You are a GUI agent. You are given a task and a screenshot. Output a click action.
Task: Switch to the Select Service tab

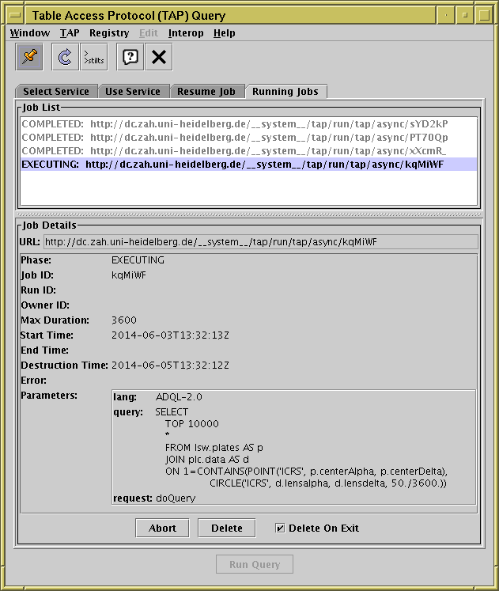(56, 92)
